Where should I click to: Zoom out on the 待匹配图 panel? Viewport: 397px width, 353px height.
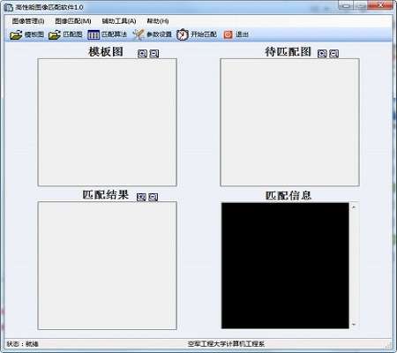333,53
